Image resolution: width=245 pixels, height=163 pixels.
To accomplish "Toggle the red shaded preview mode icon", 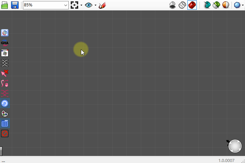I will 192,5.
